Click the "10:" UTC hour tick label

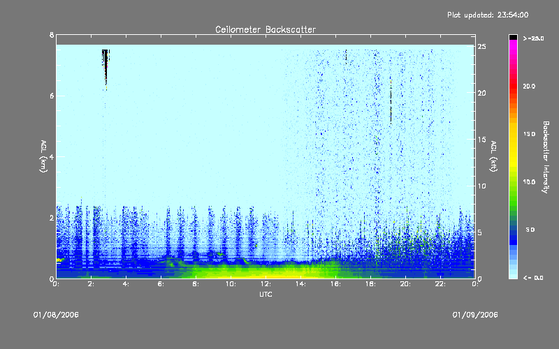[231, 284]
